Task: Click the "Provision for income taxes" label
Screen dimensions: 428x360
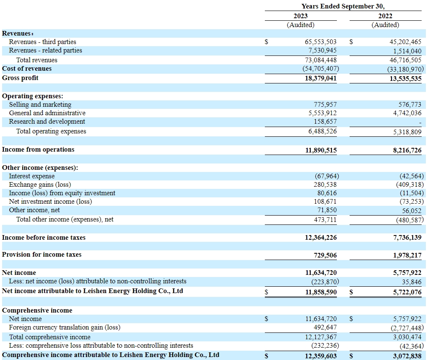Action: [42, 255]
